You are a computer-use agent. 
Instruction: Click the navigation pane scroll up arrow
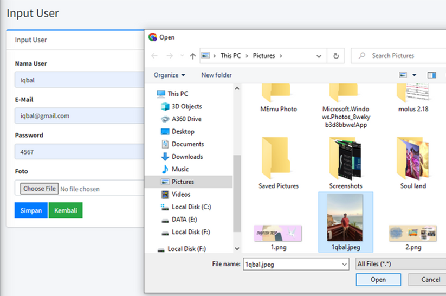237,88
